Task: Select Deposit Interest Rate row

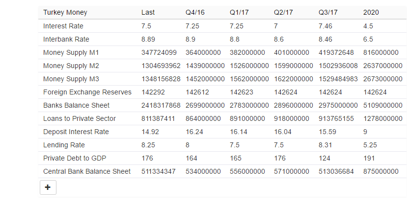Action: tap(76, 132)
